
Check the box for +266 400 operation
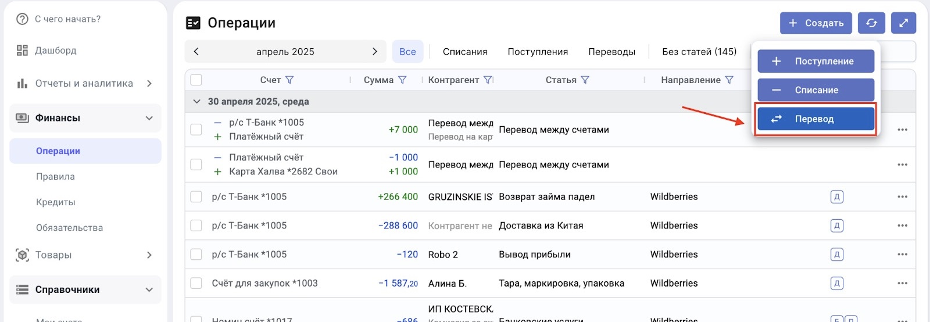pyautogui.click(x=196, y=197)
